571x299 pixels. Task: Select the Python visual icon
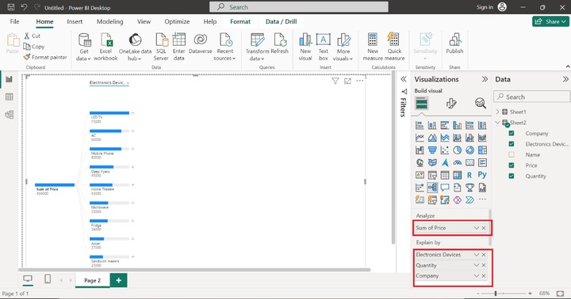[x=482, y=175]
